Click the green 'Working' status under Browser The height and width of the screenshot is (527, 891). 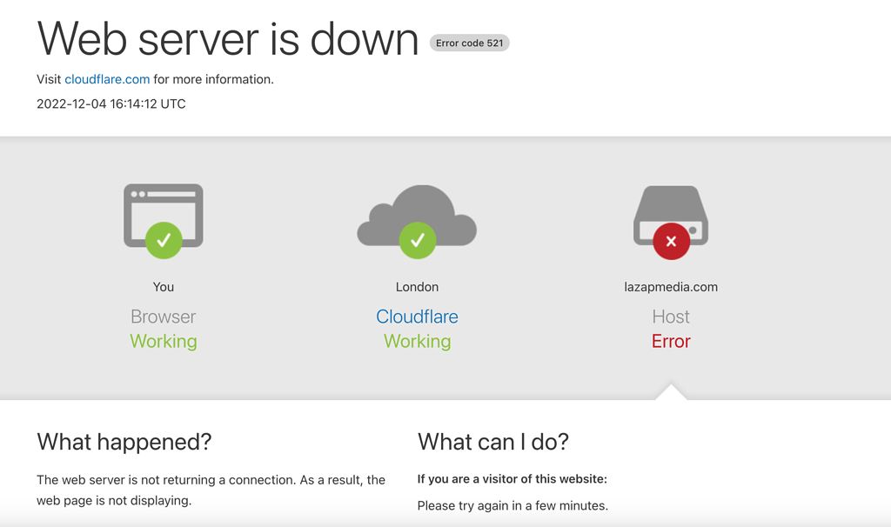point(163,341)
